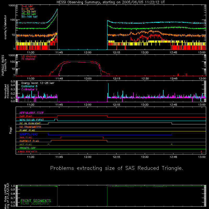Click the 0.9 y-axis value on livetime plot
This screenshot has height=209, width=209.
pyautogui.click(x=13, y=189)
